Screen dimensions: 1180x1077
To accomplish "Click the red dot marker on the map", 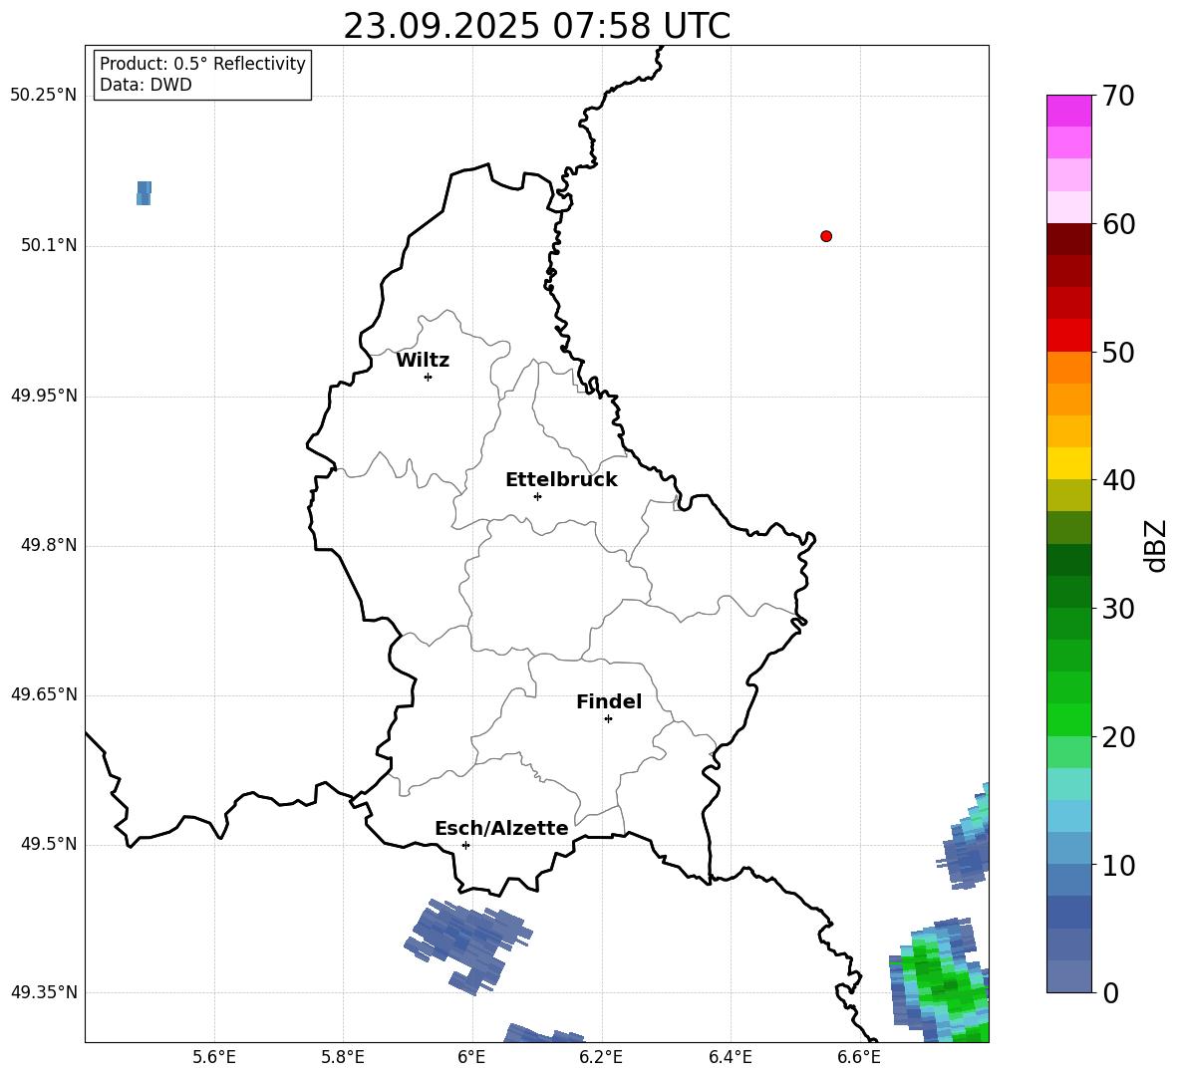I will [825, 236].
